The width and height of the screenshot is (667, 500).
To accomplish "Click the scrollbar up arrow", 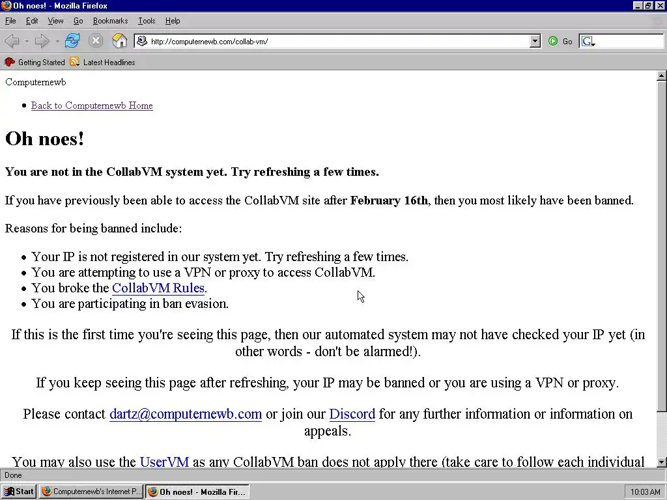I will coord(661,76).
